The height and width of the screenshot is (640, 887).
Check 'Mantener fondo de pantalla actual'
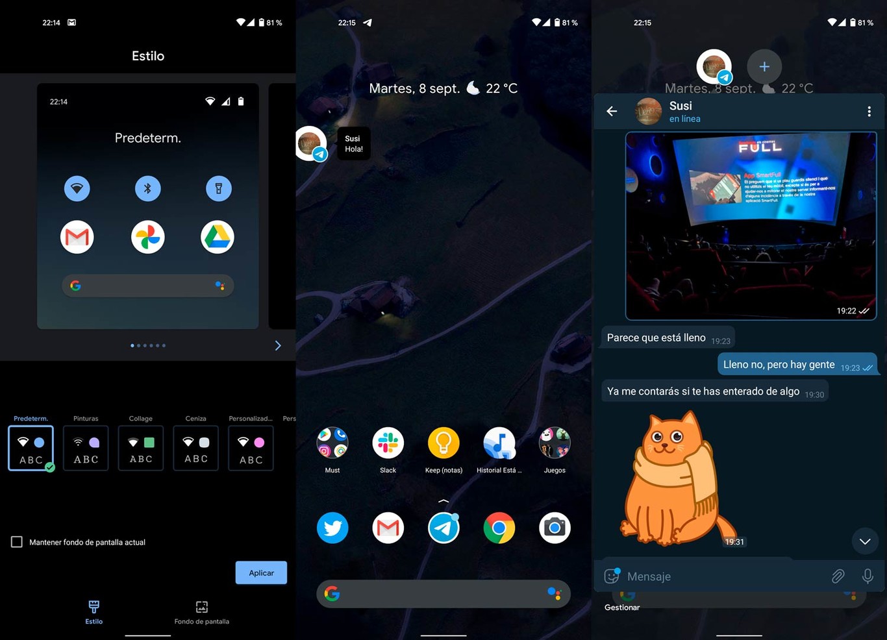click(x=16, y=541)
